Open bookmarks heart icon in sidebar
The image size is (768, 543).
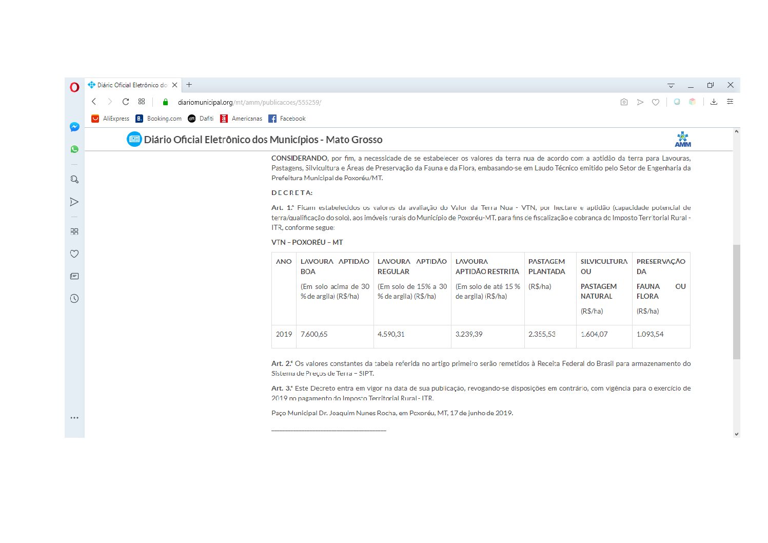pyautogui.click(x=74, y=254)
